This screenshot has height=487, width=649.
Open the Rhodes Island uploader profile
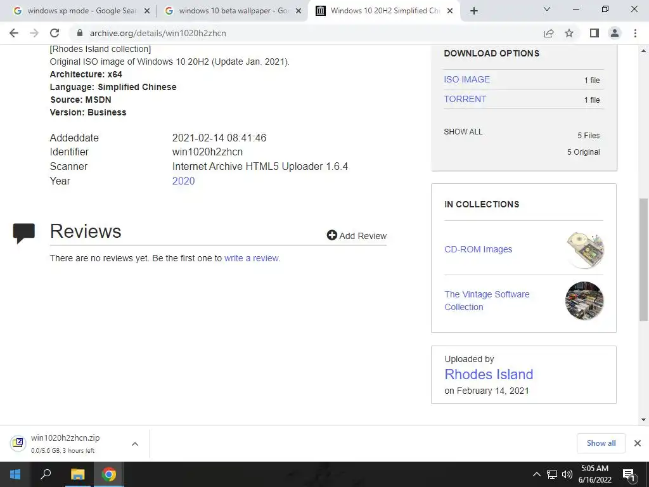(489, 374)
